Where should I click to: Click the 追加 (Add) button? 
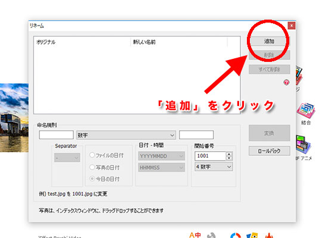pyautogui.click(x=269, y=41)
